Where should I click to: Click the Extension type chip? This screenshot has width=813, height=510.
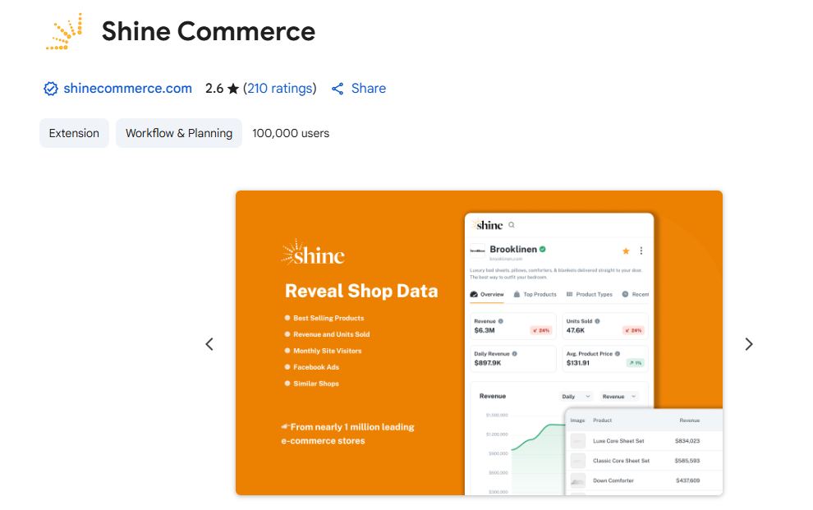74,133
